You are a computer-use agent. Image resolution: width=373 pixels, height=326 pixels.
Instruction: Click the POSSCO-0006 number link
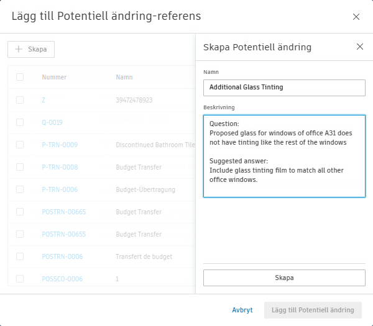[62, 279]
